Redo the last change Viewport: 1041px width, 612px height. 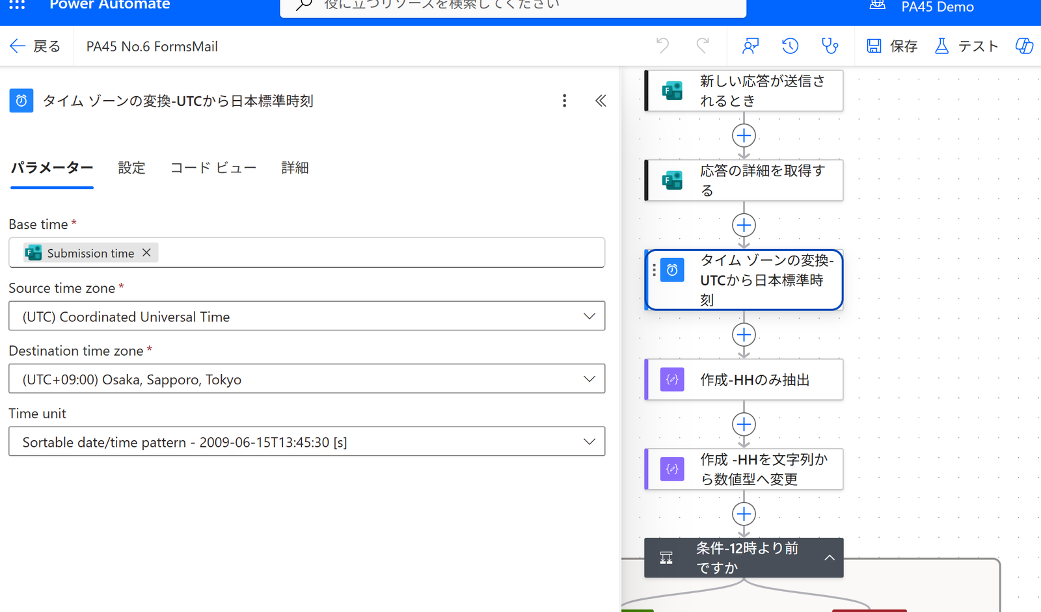703,46
